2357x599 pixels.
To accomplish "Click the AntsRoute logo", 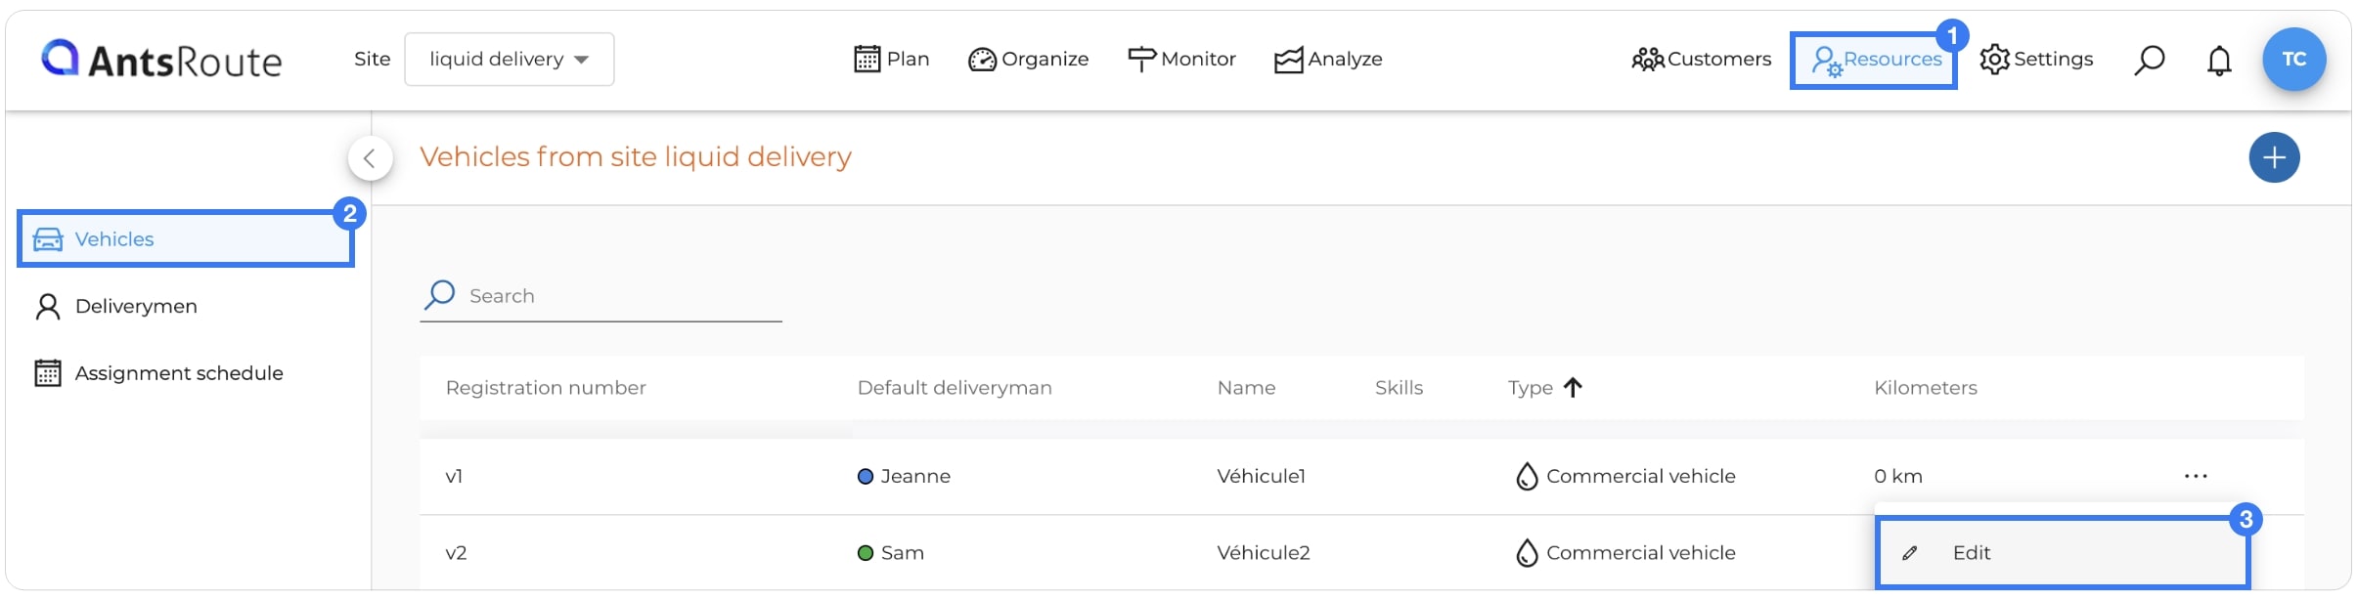I will pos(161,60).
